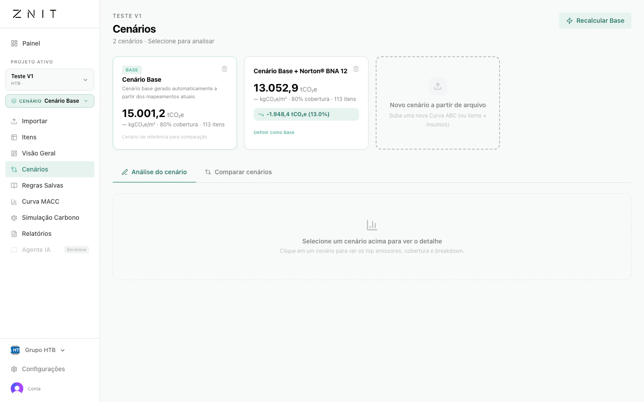Select Cenário Base + Norton BNA 12 card
Viewport: 644px width, 402px height.
[306, 103]
